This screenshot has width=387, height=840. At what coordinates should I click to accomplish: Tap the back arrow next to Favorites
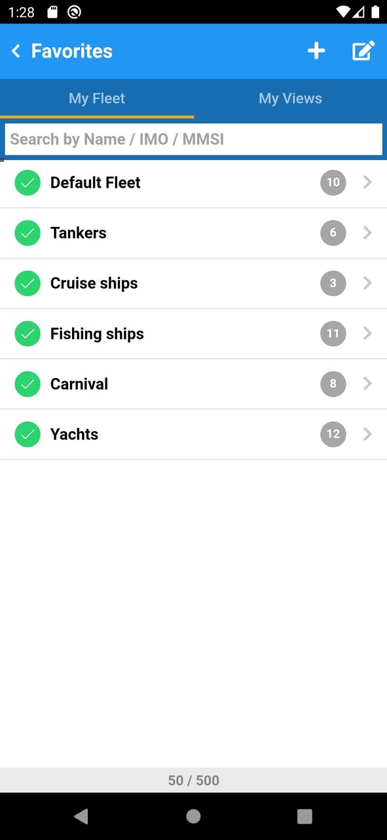[16, 51]
